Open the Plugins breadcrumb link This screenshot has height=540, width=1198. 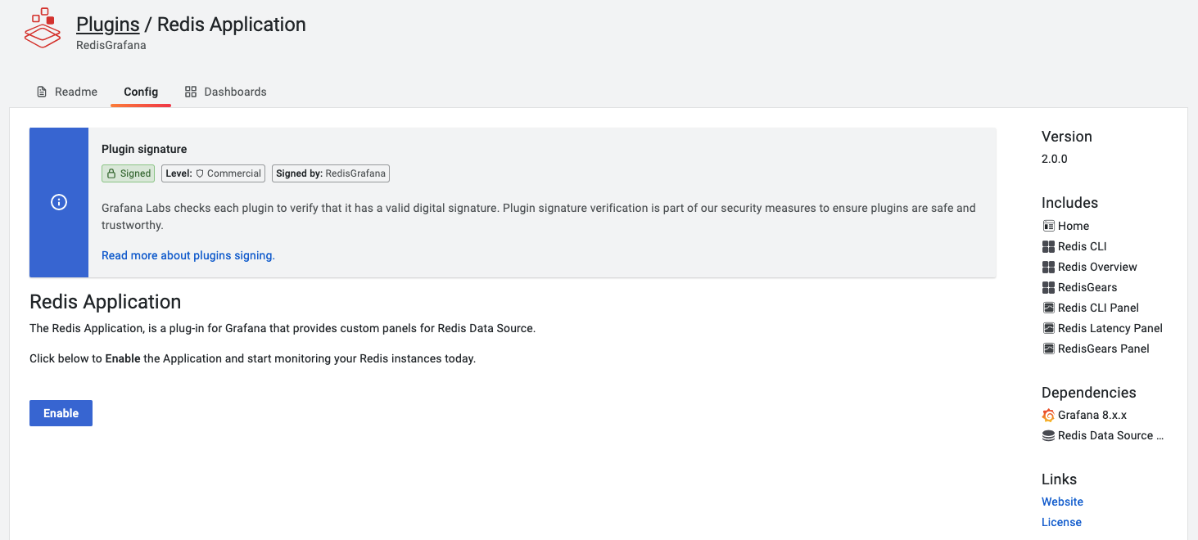[108, 25]
